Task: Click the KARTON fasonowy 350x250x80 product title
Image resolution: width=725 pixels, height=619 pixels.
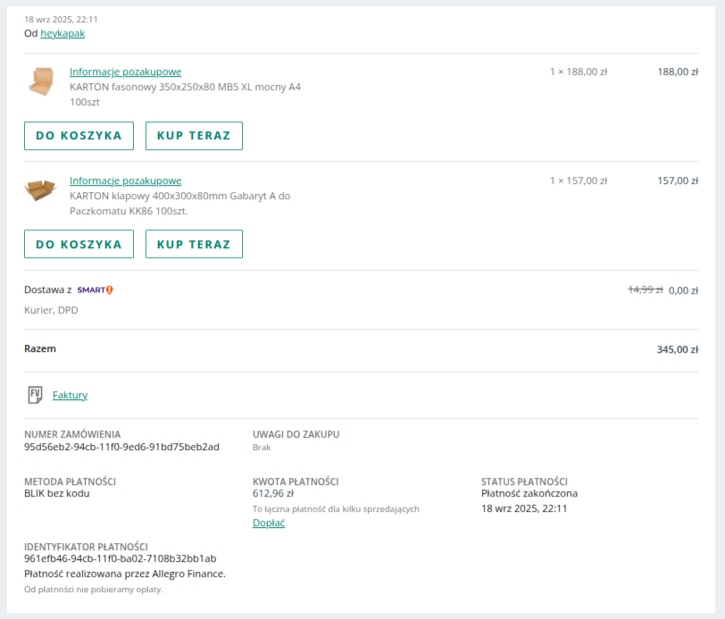Action: click(185, 87)
